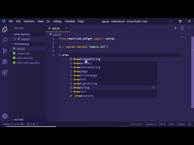194x145 pixels.
Task: Split the editor to the right
Action: [x=182, y=28]
